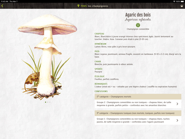Open the basket icon in header

(182, 6)
